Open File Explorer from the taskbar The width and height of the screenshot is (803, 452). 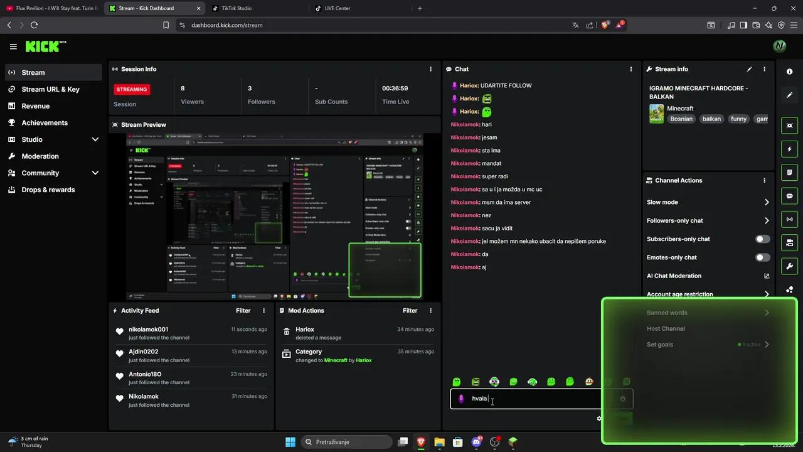click(439, 442)
